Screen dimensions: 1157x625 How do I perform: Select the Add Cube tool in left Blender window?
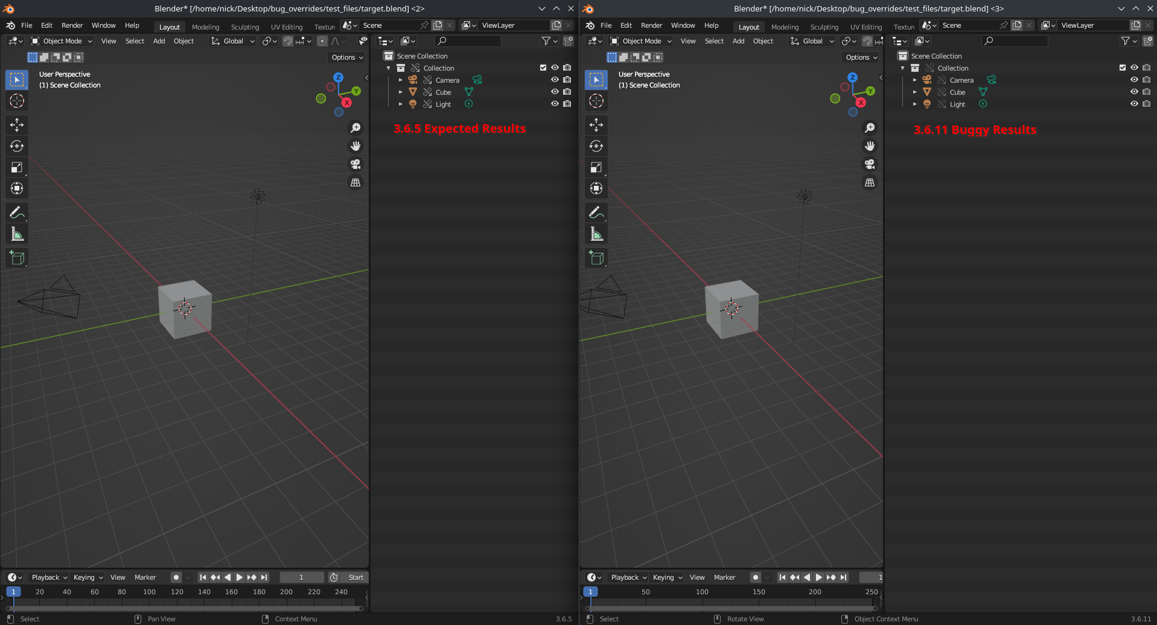coord(17,258)
